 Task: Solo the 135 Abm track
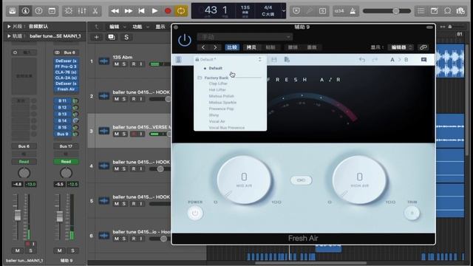124,64
